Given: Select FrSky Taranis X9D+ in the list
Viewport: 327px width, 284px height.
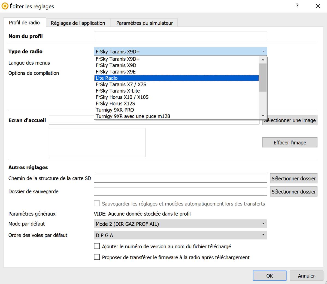Looking at the screenshot, I should [x=177, y=59].
